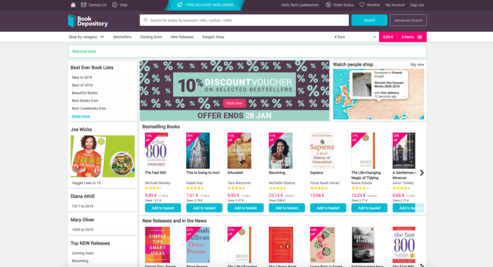Open the Sapiens book cover thumbnail

[x=322, y=151]
